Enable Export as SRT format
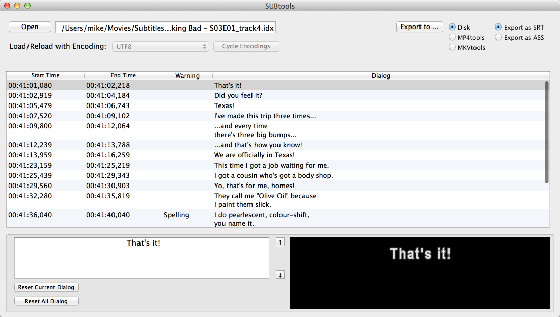This screenshot has width=560, height=317. pyautogui.click(x=498, y=27)
